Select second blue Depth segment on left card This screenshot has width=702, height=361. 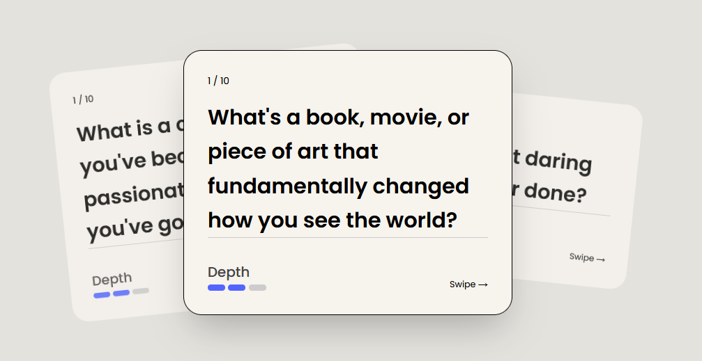point(121,293)
